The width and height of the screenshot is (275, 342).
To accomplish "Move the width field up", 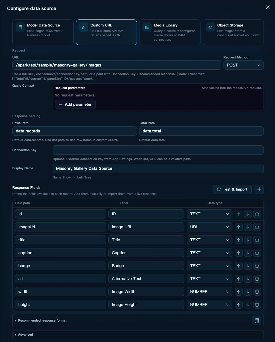I will click(238, 292).
